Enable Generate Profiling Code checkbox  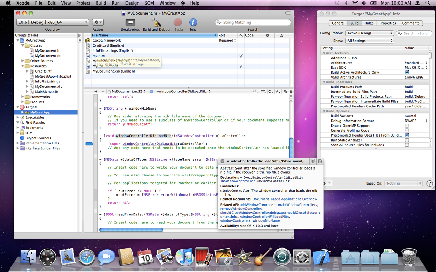407,130
